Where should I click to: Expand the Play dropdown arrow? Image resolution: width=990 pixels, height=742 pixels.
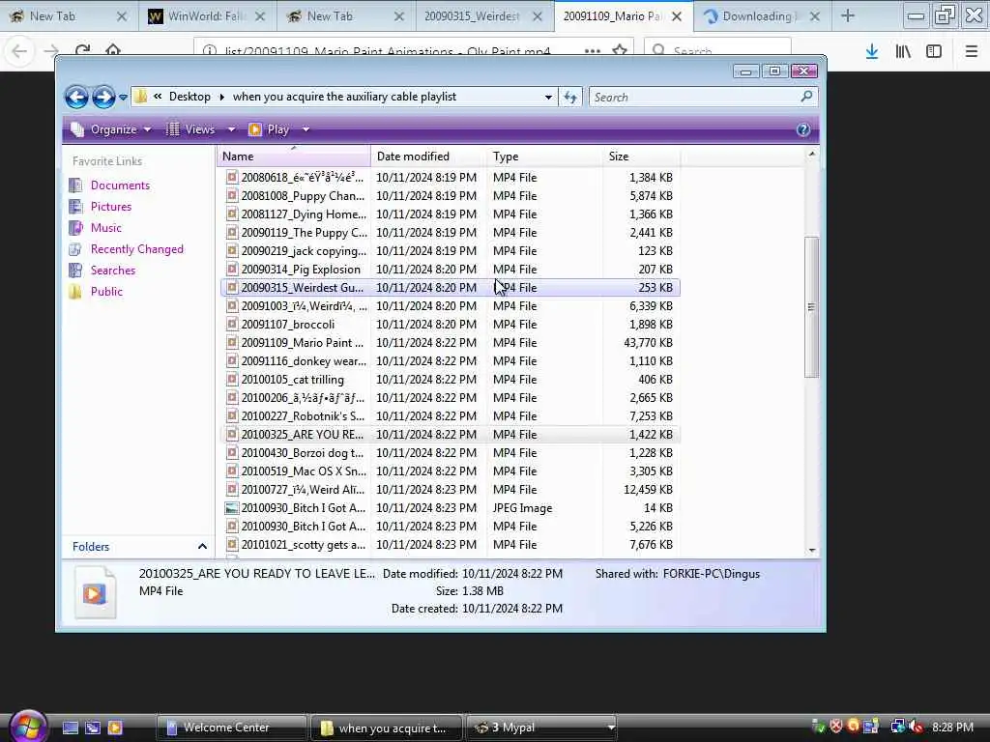(x=306, y=129)
